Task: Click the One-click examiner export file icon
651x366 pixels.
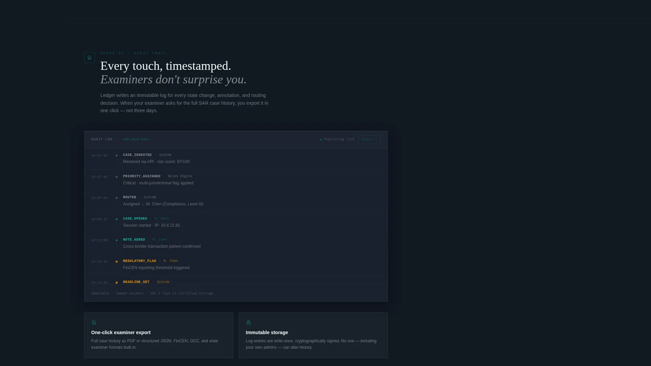Action: (94, 322)
